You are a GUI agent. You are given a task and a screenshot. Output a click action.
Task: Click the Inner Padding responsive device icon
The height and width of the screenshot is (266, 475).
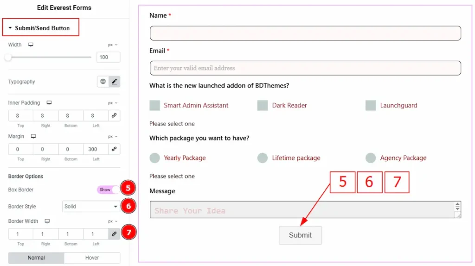tap(49, 103)
